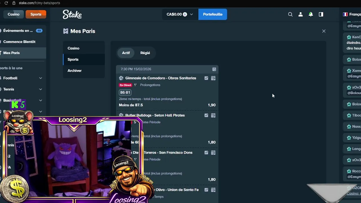This screenshot has height=203, width=361.
Task: Click the Mes Paris betslip heading icon
Action: click(66, 31)
